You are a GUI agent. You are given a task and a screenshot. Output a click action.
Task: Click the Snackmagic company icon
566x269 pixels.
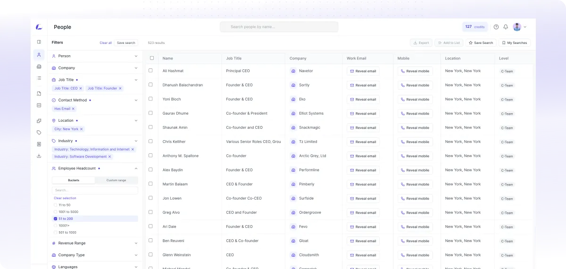click(x=293, y=128)
